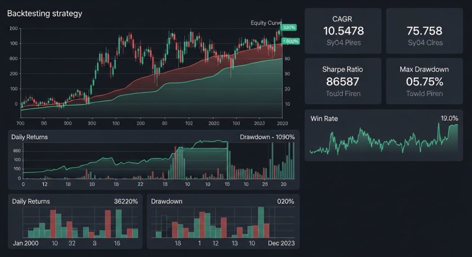
Task: Click the Jan 2000 date label
Action: pyautogui.click(x=26, y=243)
